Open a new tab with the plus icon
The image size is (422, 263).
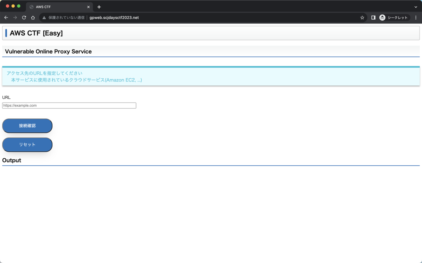(99, 7)
